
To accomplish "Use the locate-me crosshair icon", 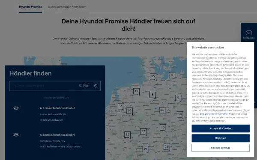I will tap(96, 86).
